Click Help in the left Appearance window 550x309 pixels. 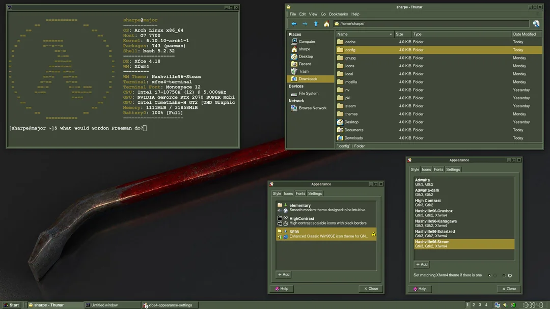[x=281, y=289]
